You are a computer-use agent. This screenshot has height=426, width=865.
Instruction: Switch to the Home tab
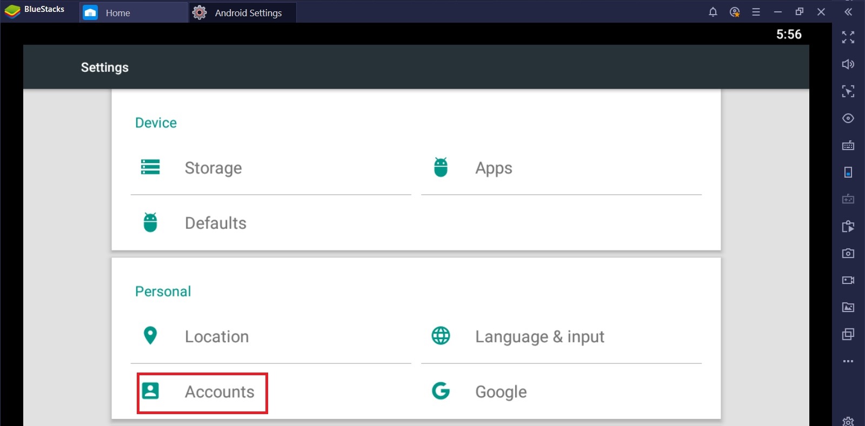[x=134, y=12]
